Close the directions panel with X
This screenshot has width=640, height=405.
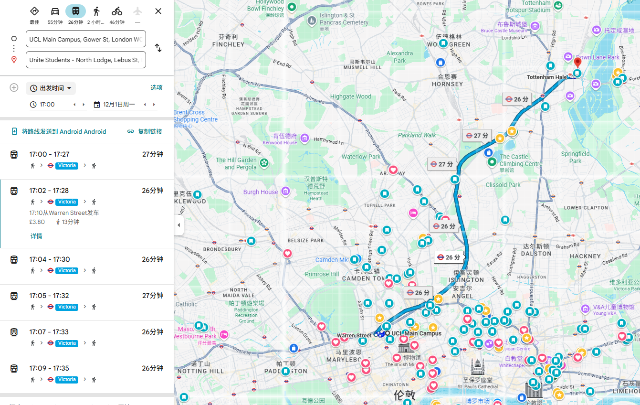point(158,11)
